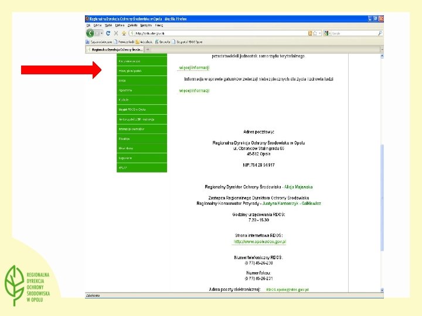Open a new tab with plus button
422x316 pixels.
point(148,49)
